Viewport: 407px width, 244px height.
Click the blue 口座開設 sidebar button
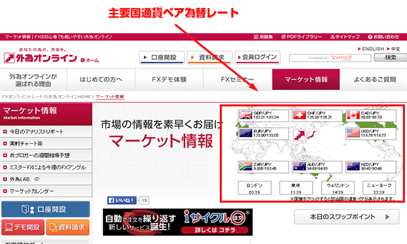pos(45,209)
